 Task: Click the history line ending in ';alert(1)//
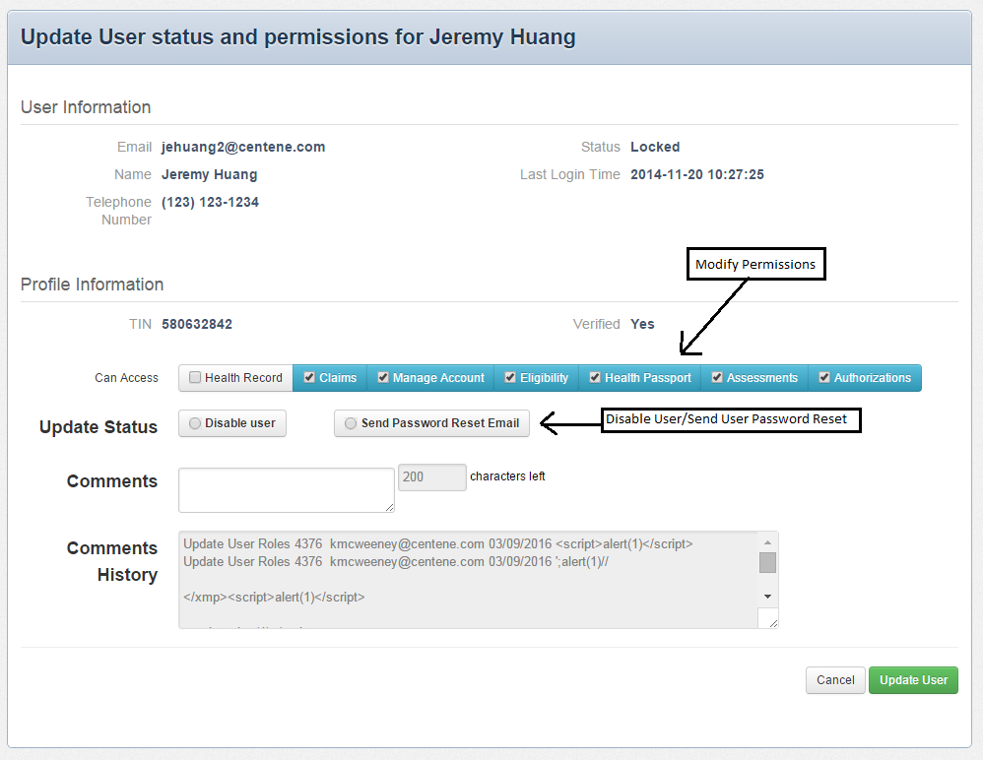coord(396,562)
